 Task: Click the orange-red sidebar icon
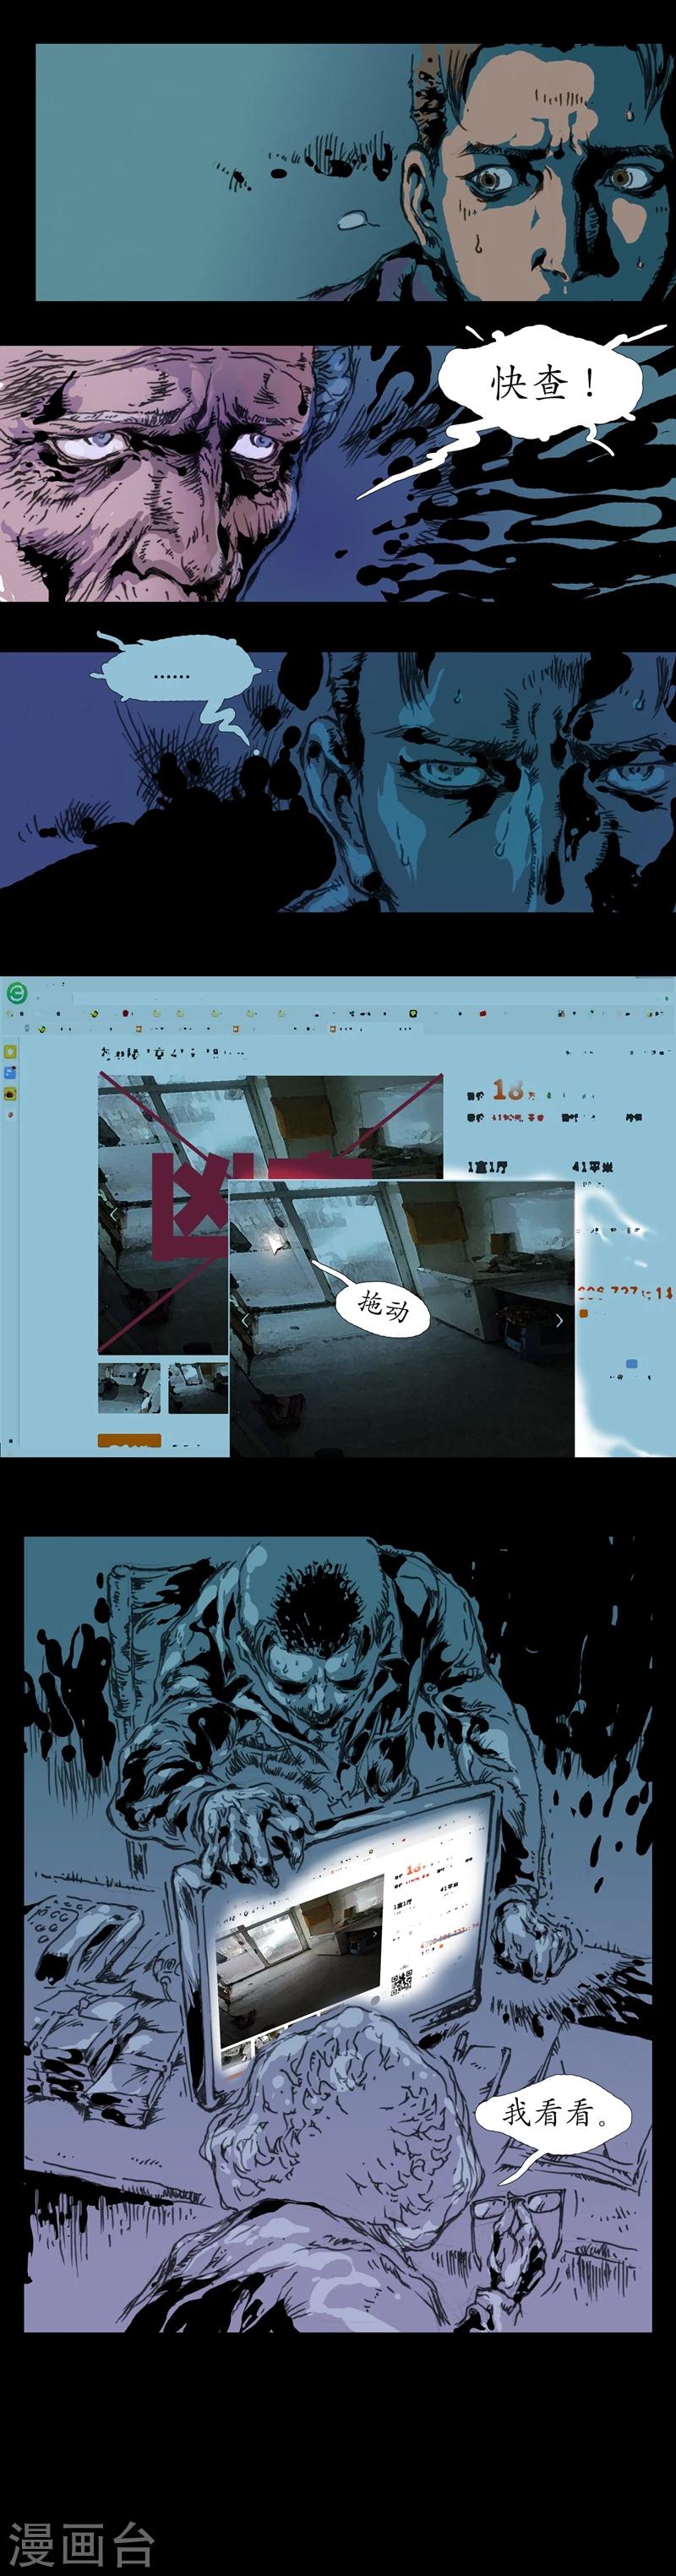coord(10,1113)
